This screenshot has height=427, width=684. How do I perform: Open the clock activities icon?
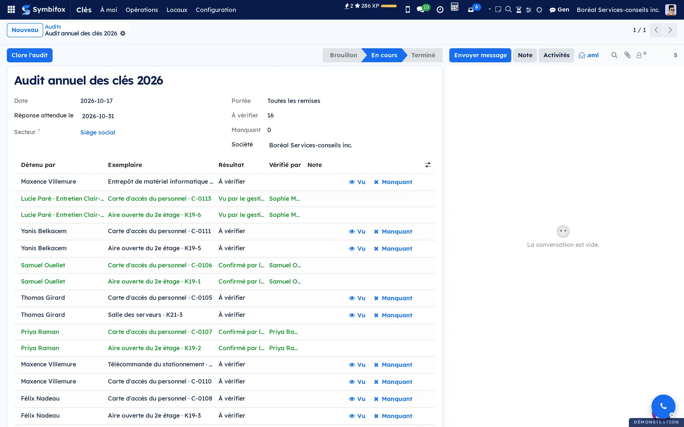point(440,9)
